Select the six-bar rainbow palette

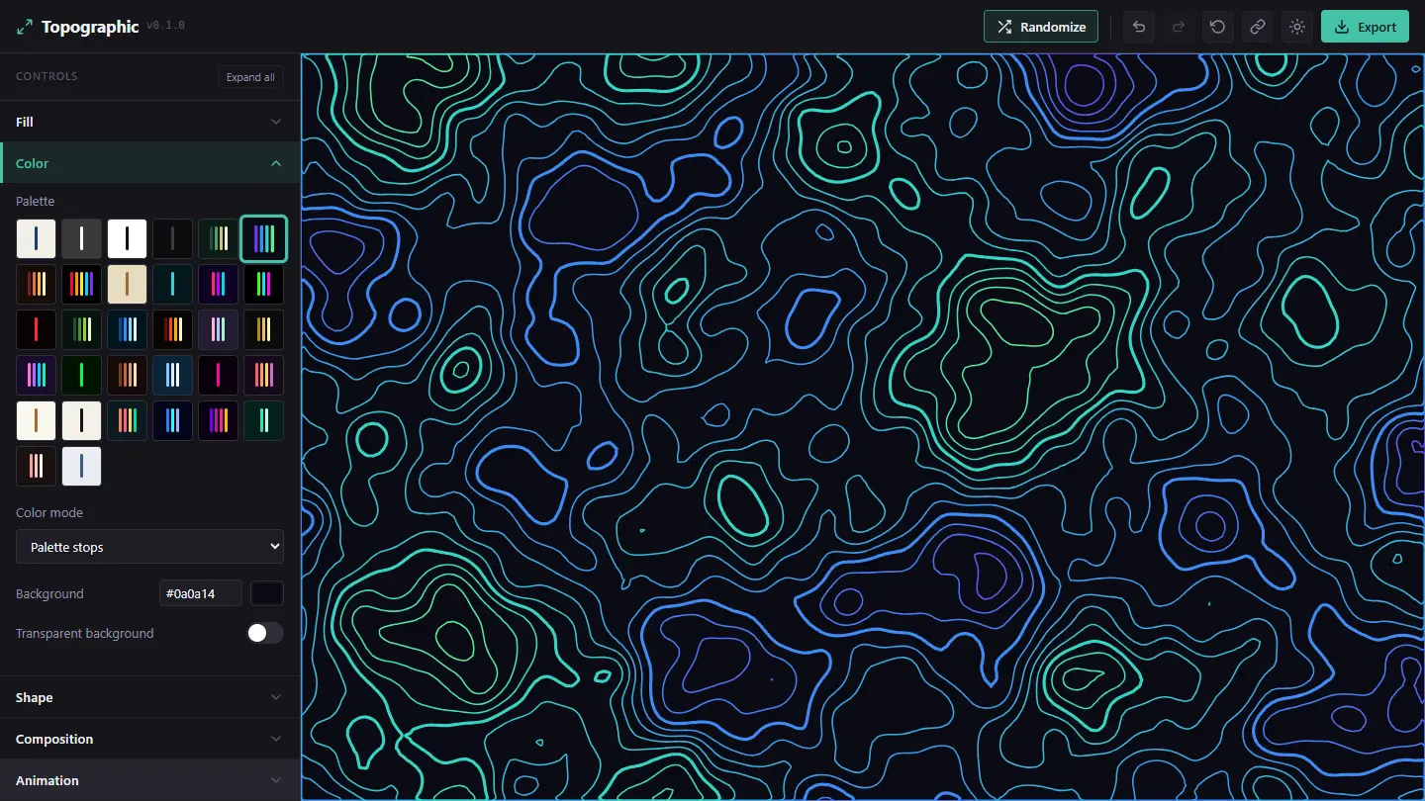click(82, 285)
